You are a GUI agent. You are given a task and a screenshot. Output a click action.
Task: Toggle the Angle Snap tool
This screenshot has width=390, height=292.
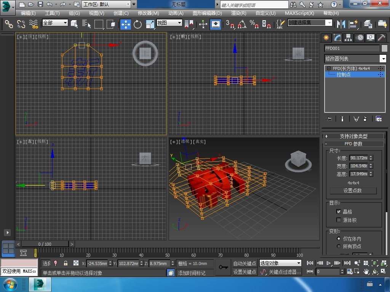(242, 24)
